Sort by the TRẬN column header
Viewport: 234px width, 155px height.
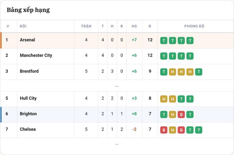point(86,26)
